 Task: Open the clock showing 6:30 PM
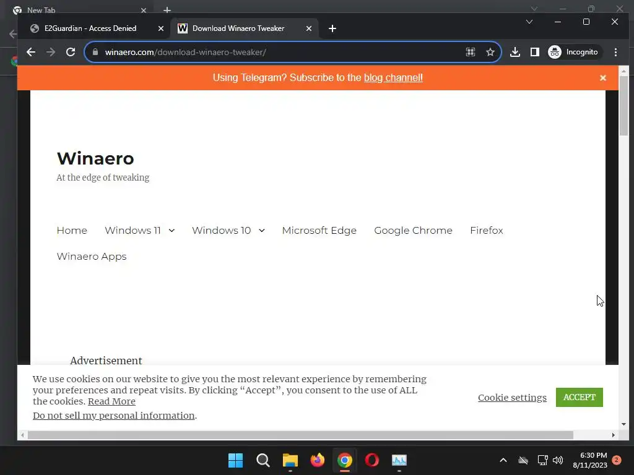point(590,460)
